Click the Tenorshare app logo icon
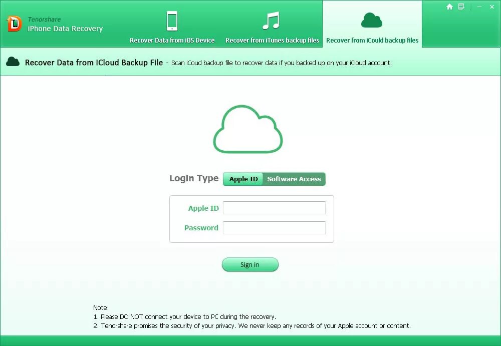The width and height of the screenshot is (501, 346). pyautogui.click(x=15, y=24)
